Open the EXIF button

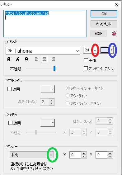coord(98,34)
